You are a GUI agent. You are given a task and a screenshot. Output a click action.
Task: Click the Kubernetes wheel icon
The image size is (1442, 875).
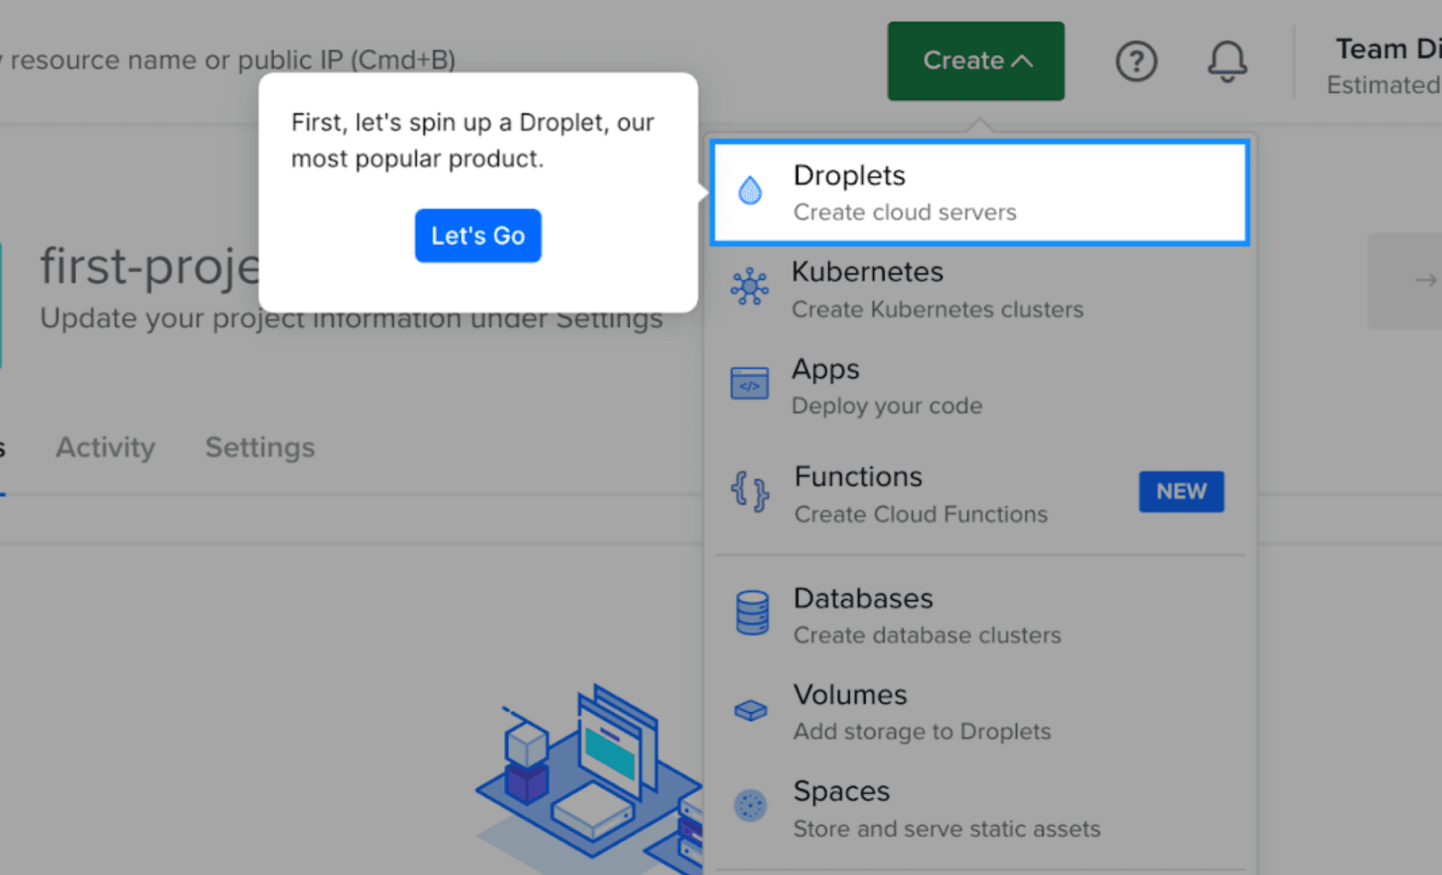tap(750, 287)
